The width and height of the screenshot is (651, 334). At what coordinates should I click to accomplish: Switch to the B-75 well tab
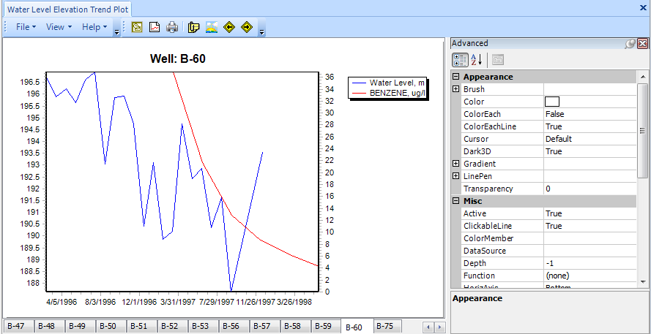tap(386, 327)
